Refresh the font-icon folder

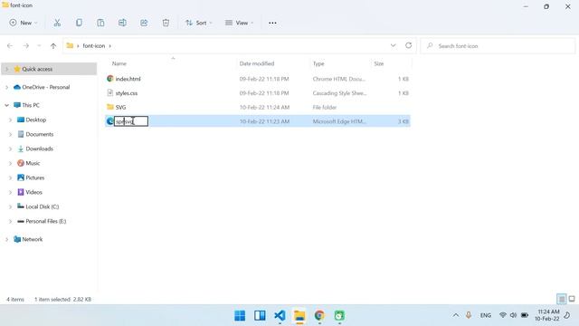(x=408, y=45)
